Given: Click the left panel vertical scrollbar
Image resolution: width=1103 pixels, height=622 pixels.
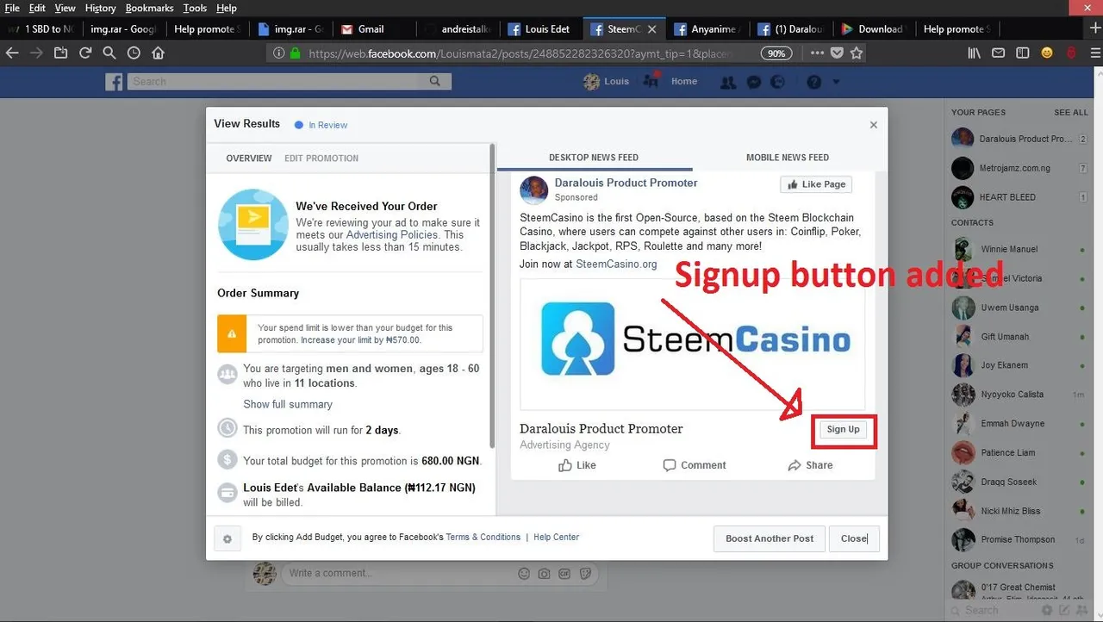Looking at the screenshot, I should pyautogui.click(x=492, y=295).
